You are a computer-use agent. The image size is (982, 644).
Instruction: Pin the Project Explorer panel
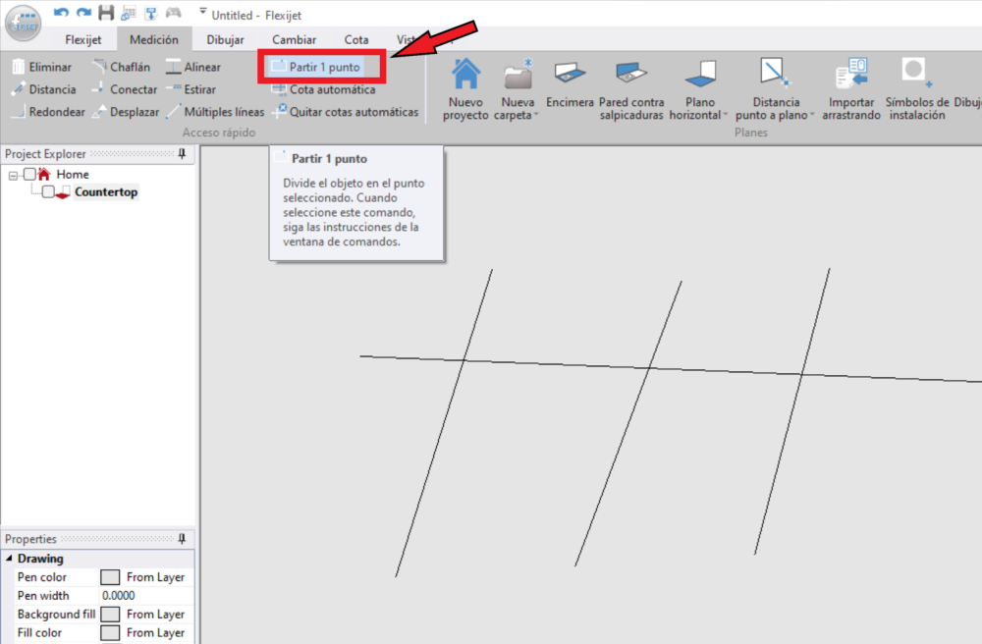(x=183, y=154)
